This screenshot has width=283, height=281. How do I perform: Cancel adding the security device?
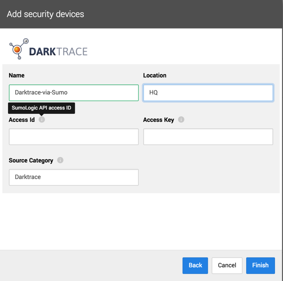[x=227, y=265]
